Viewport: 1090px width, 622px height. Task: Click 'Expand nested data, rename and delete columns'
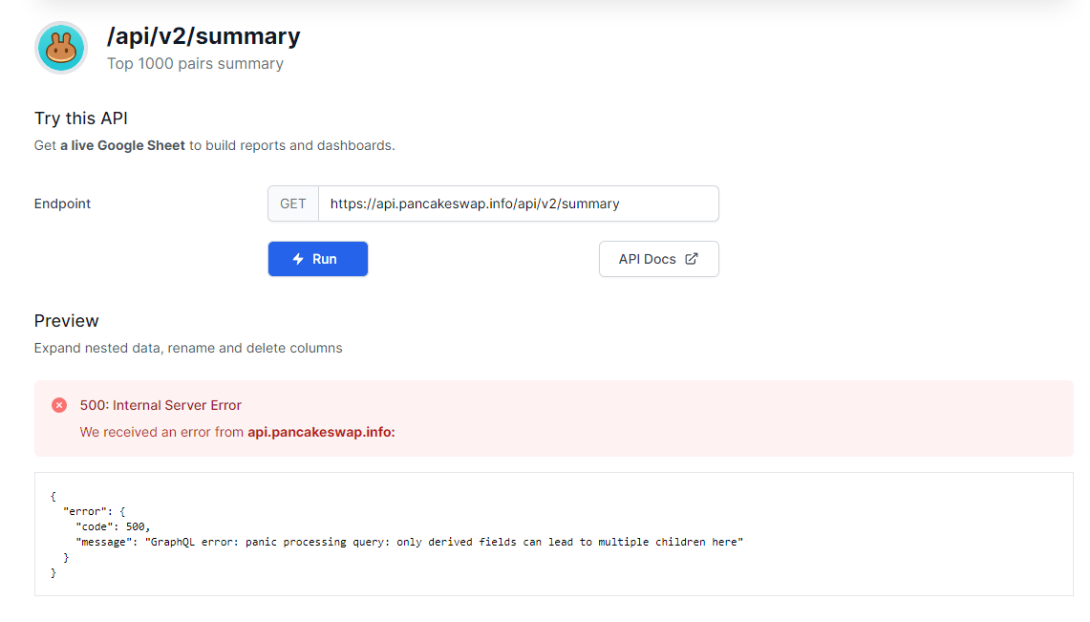pyautogui.click(x=188, y=348)
